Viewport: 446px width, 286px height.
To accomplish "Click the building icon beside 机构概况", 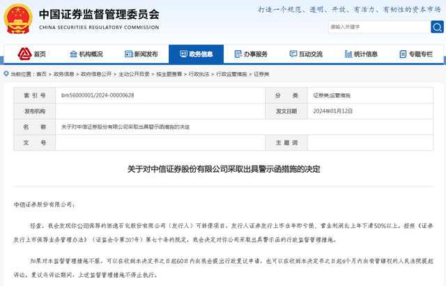I will pyautogui.click(x=73, y=54).
